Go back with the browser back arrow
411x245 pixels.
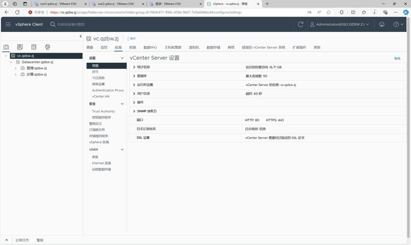[7, 12]
